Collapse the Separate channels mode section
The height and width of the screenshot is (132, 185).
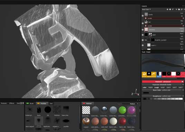[183, 85]
